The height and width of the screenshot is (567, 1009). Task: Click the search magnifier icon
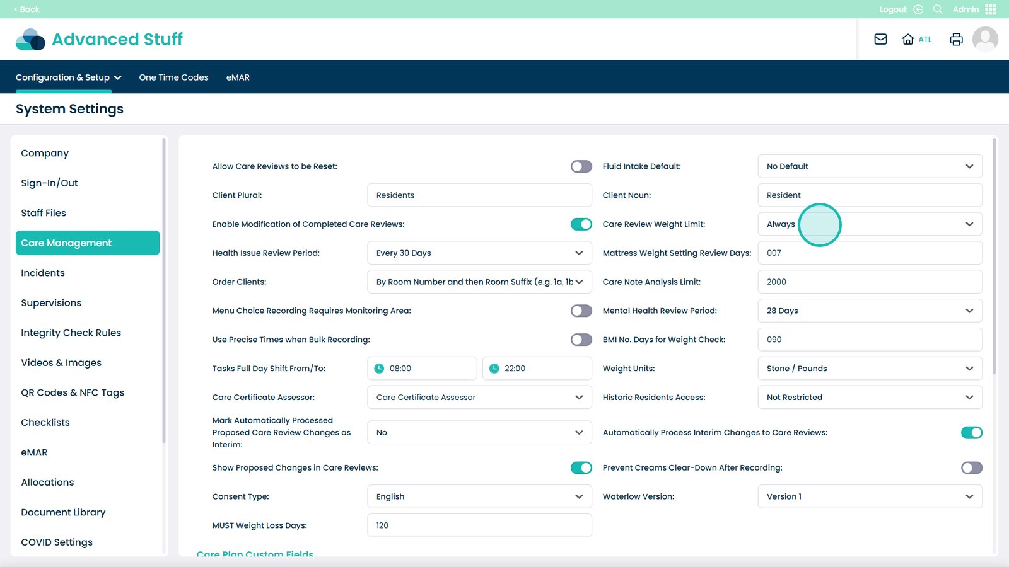[938, 9]
